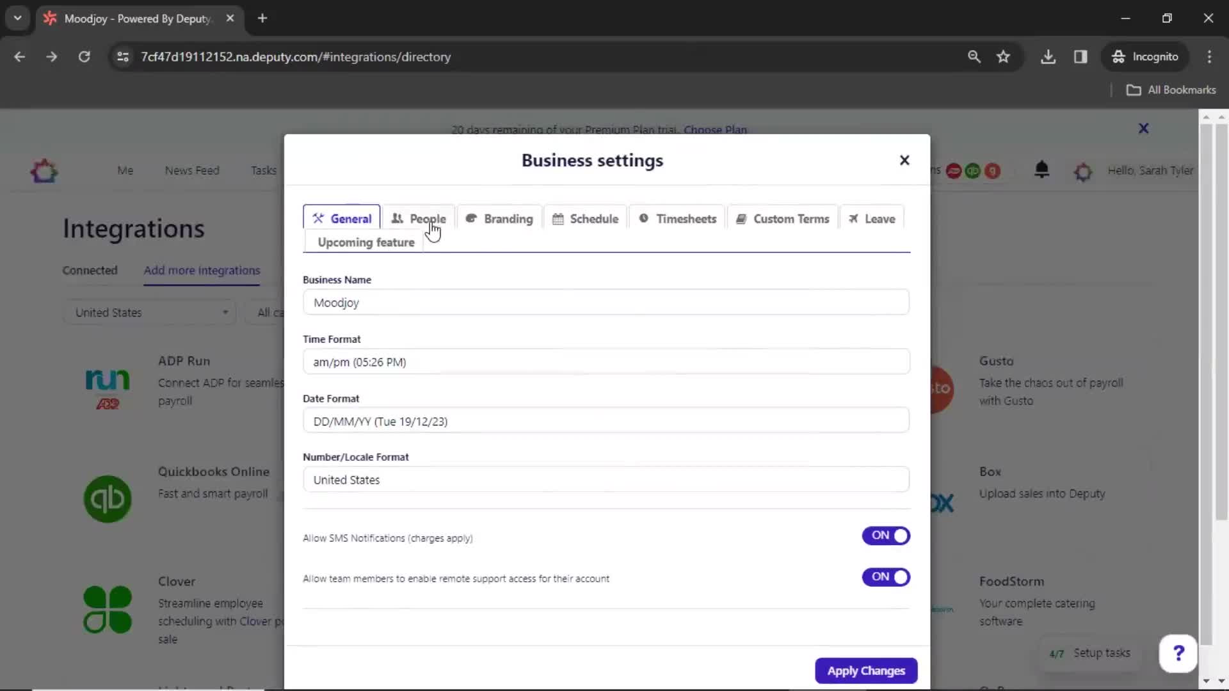This screenshot has width=1229, height=691.
Task: Toggle remote support access switch
Action: tap(887, 576)
